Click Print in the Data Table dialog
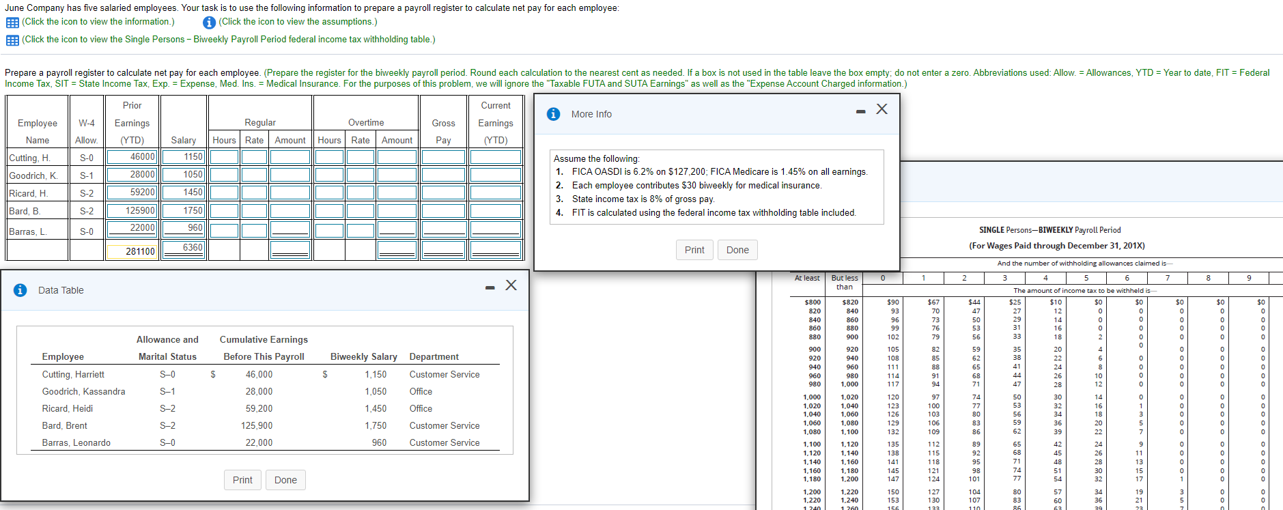This screenshot has height=510, width=1283. click(x=242, y=480)
